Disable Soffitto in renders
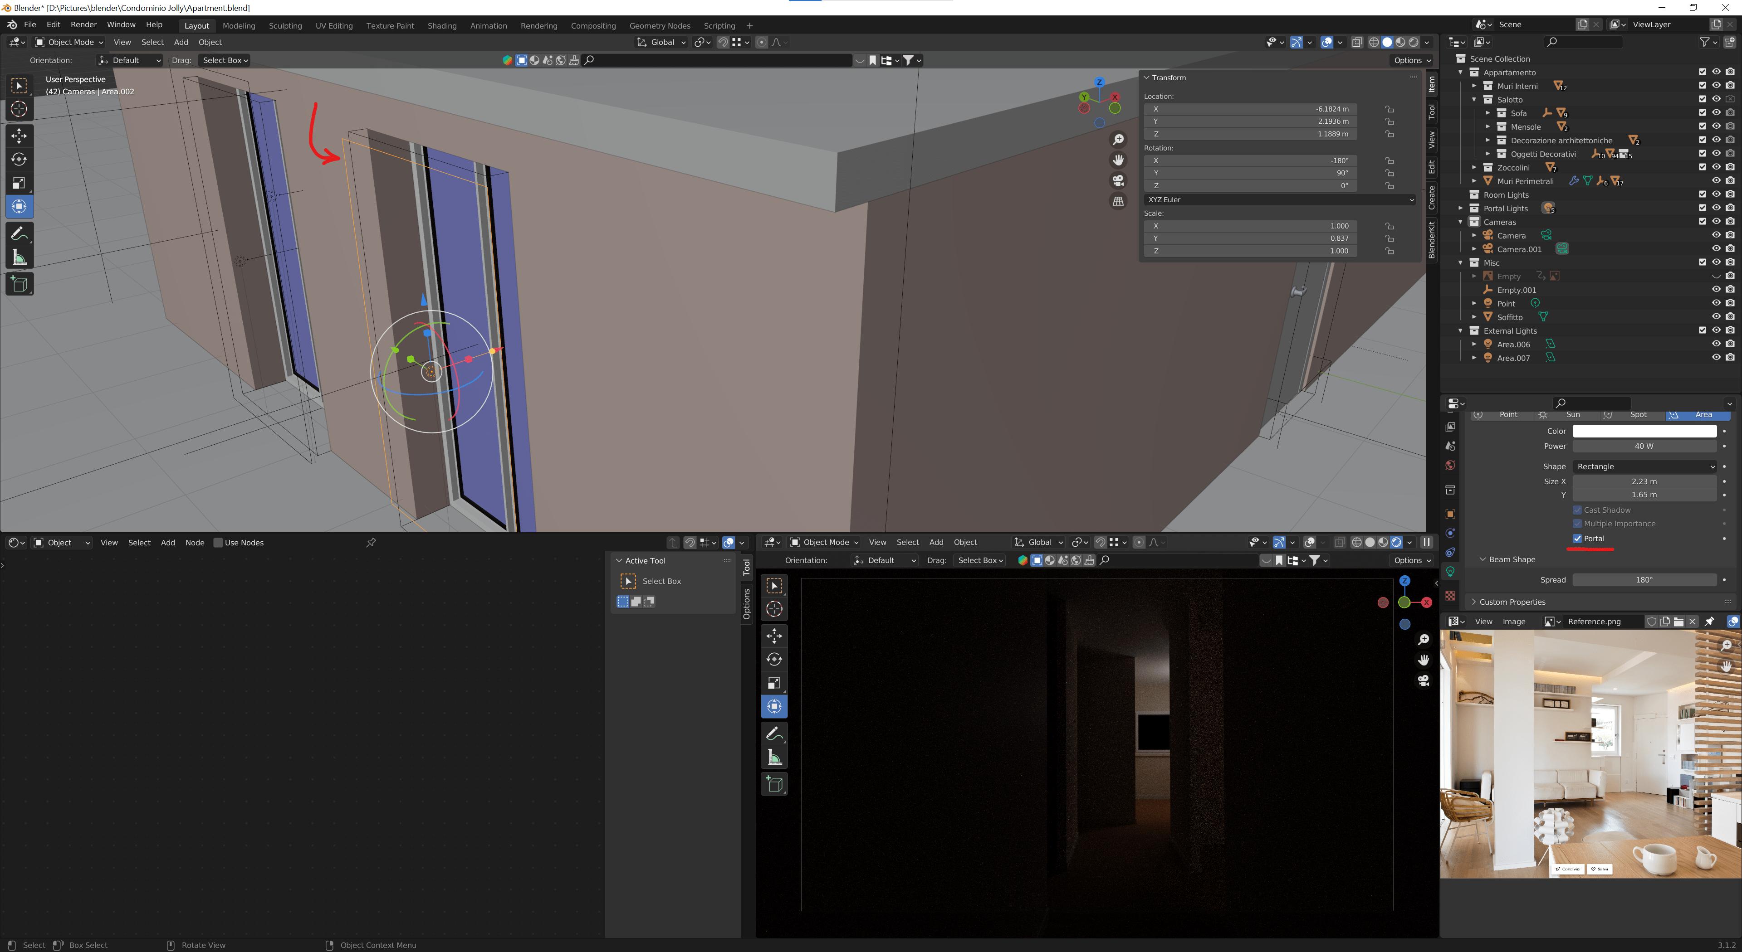 [x=1730, y=317]
